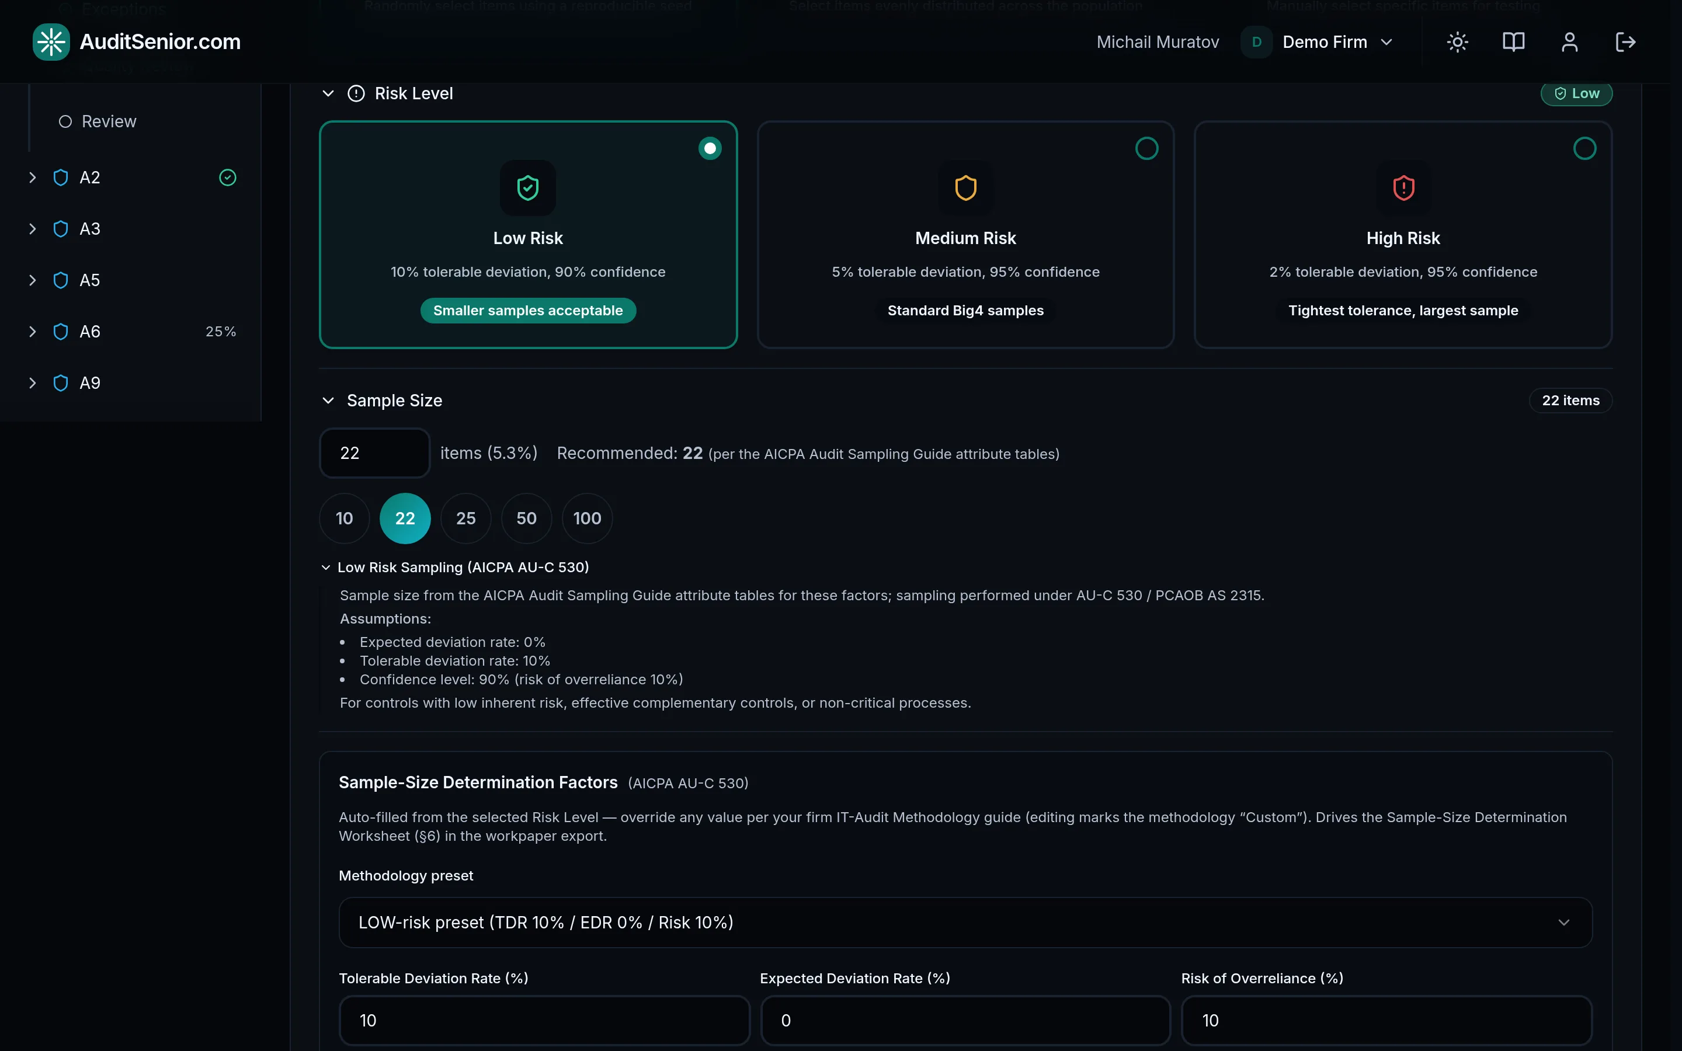Click the Medium Risk card title
The width and height of the screenshot is (1682, 1051).
965,238
